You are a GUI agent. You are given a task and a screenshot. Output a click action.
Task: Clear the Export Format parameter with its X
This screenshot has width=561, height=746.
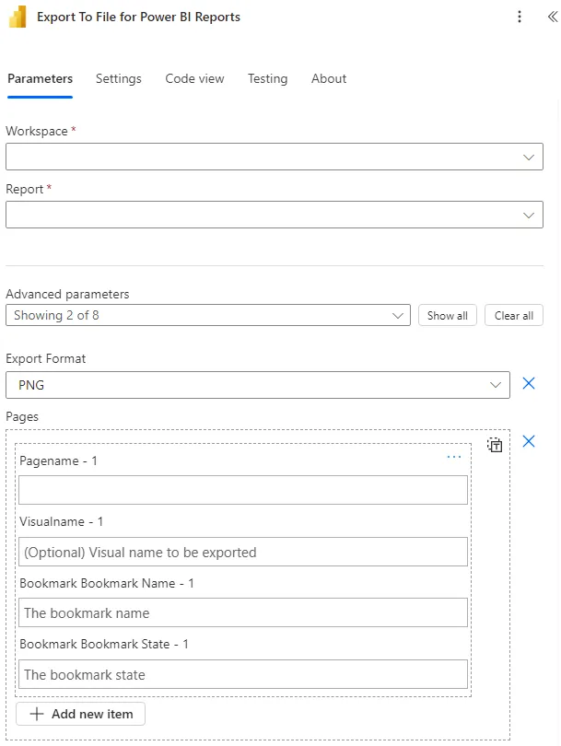coord(528,383)
